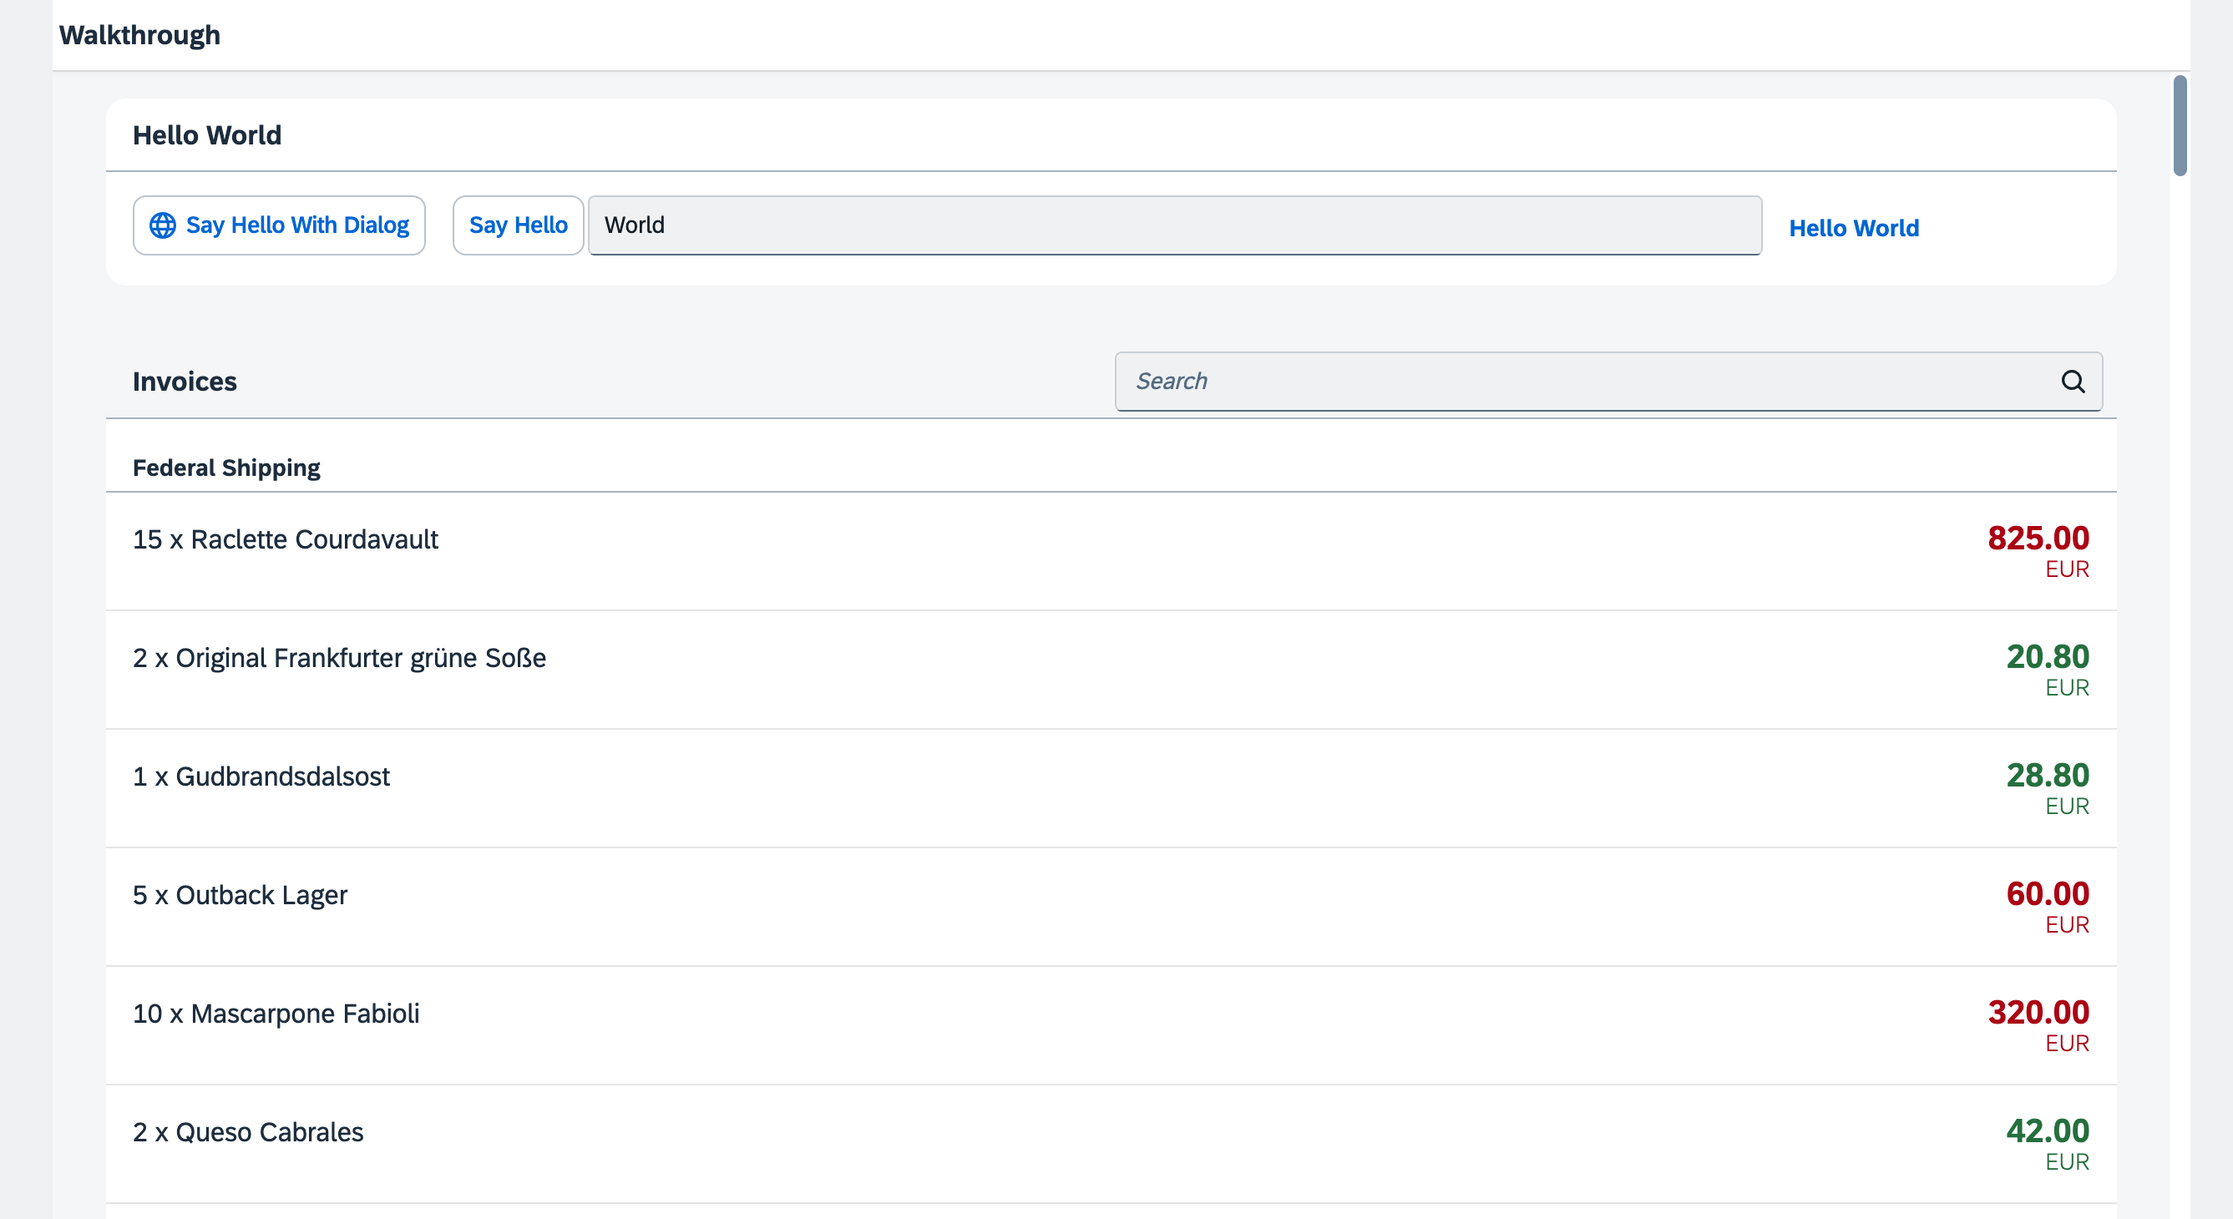The width and height of the screenshot is (2233, 1219).
Task: Click the search magnifier icon
Action: click(2073, 382)
